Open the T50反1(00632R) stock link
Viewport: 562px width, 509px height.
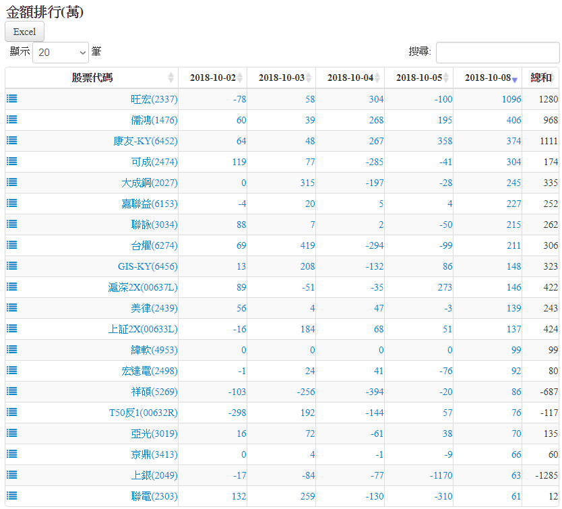click(x=143, y=413)
